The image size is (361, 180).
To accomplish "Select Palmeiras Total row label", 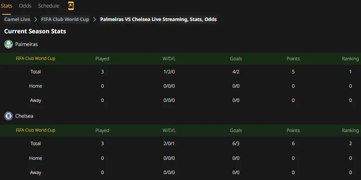I will pyautogui.click(x=35, y=72).
